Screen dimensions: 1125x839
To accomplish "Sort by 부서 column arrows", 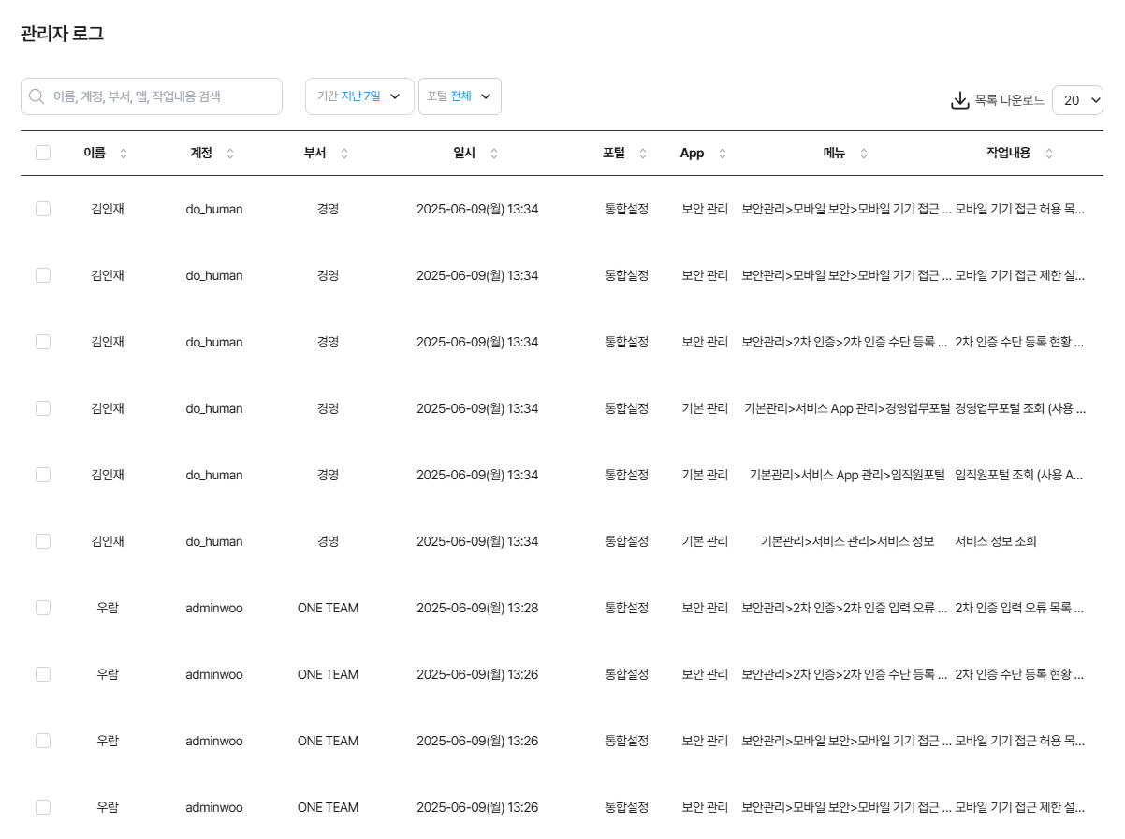I will tap(344, 154).
